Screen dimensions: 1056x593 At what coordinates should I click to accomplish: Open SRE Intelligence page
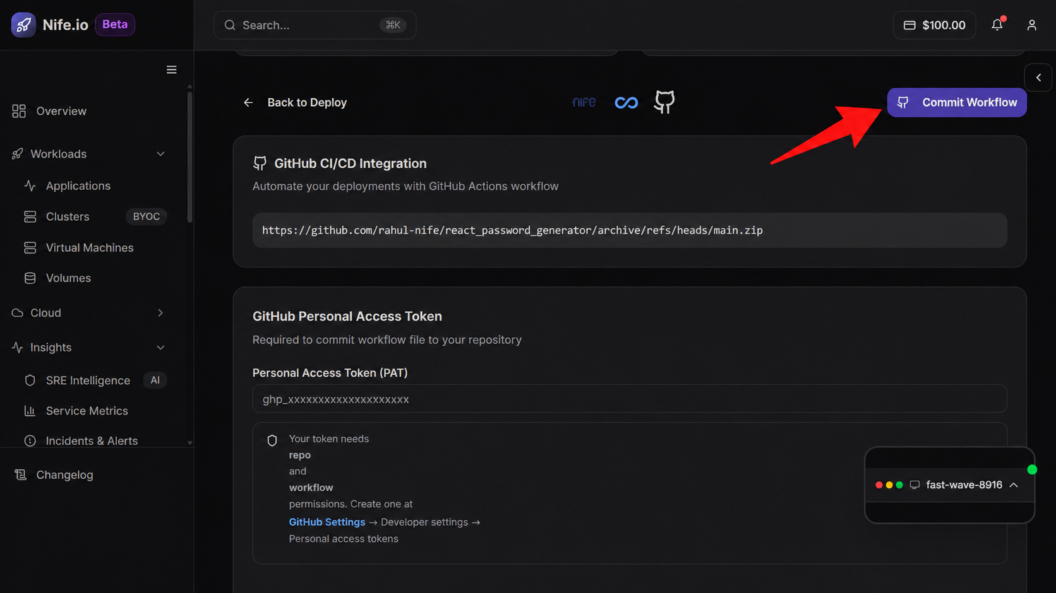[x=88, y=380]
